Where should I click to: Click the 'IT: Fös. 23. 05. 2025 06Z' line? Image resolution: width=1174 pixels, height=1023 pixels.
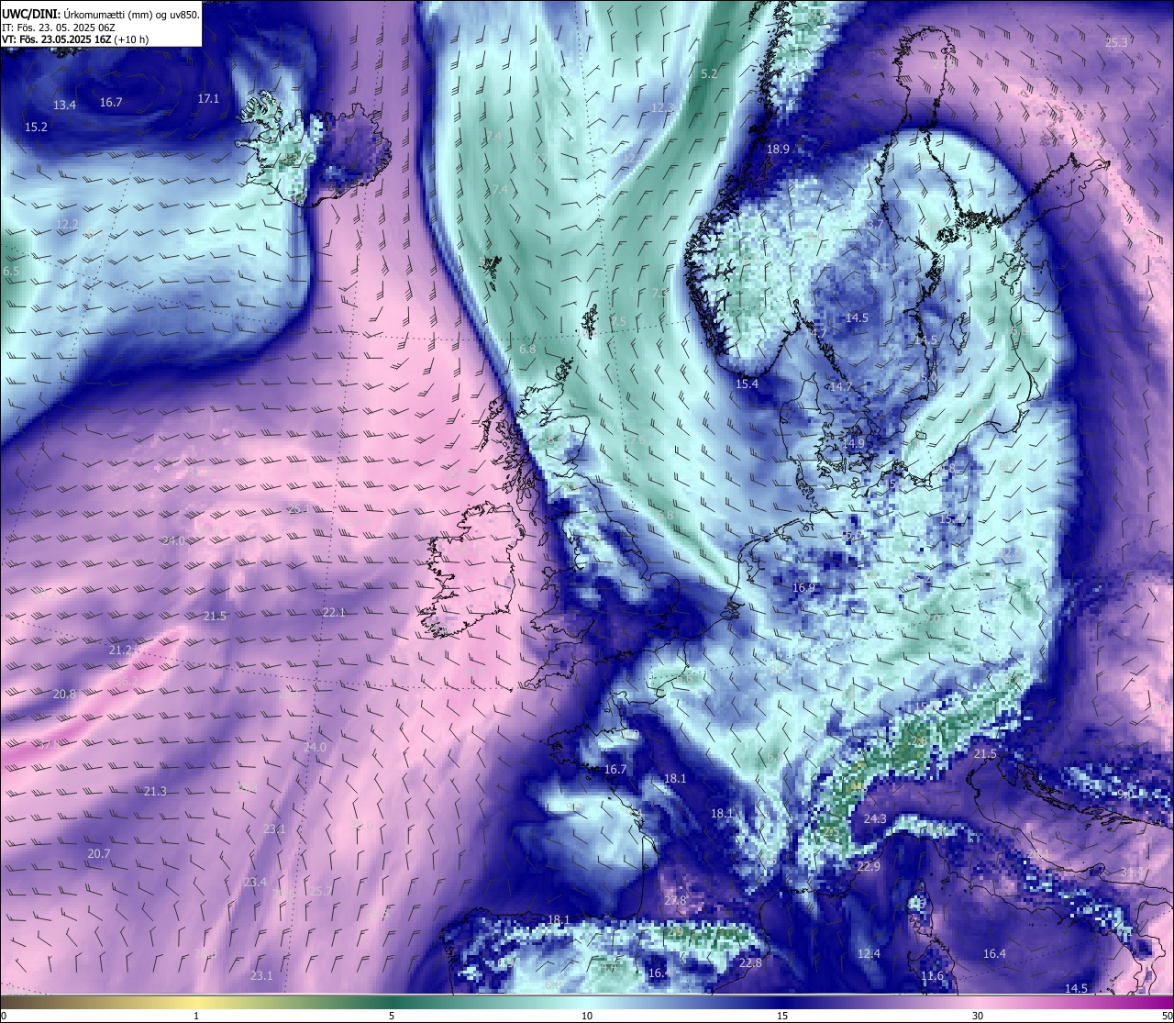pos(57,27)
